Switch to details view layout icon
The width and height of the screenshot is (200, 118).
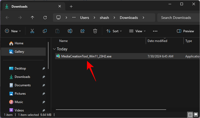pyautogui.click(x=190, y=115)
